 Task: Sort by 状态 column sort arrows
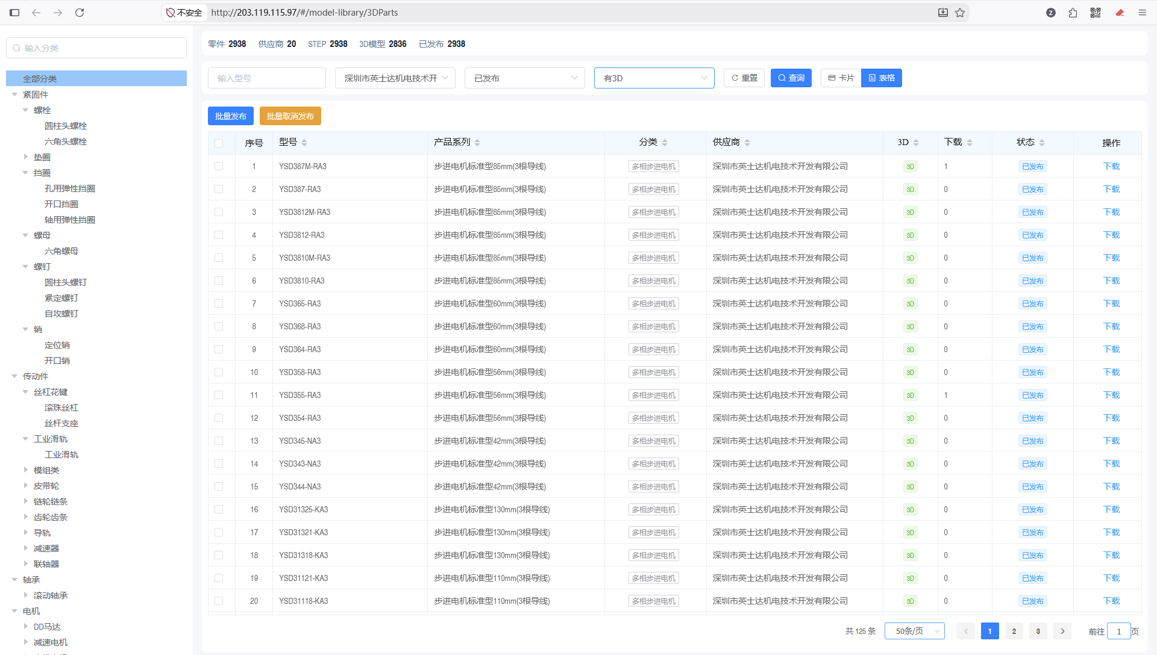(x=1042, y=143)
